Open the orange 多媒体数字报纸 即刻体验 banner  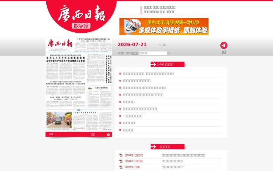pos(164,27)
